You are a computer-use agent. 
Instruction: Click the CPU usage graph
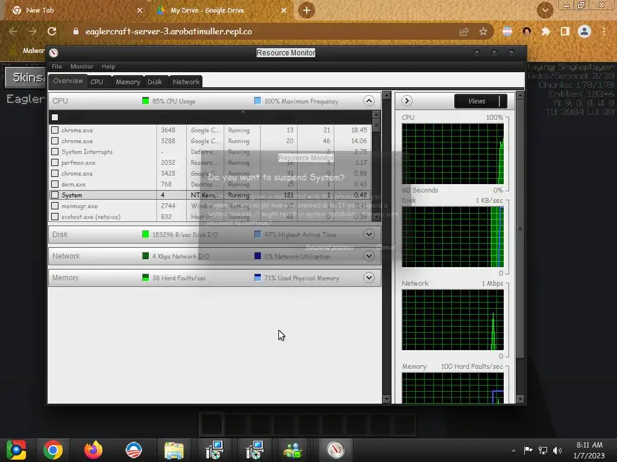tap(453, 154)
